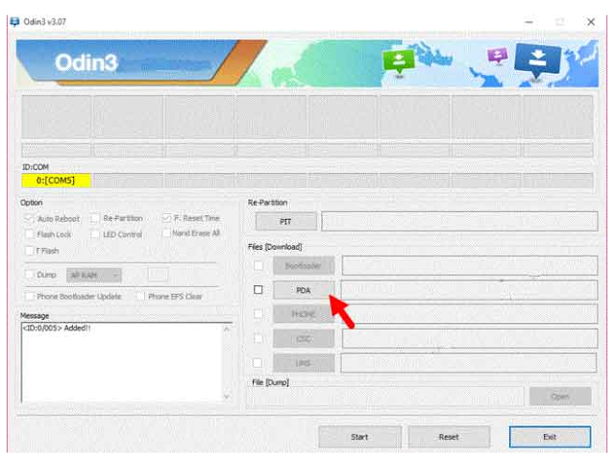This screenshot has height=464, width=615.
Task: Tick the checkbox beside the PDA button
Action: (258, 290)
